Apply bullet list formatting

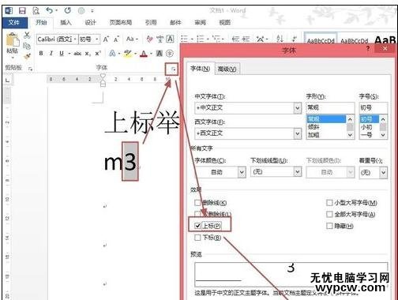click(x=184, y=39)
